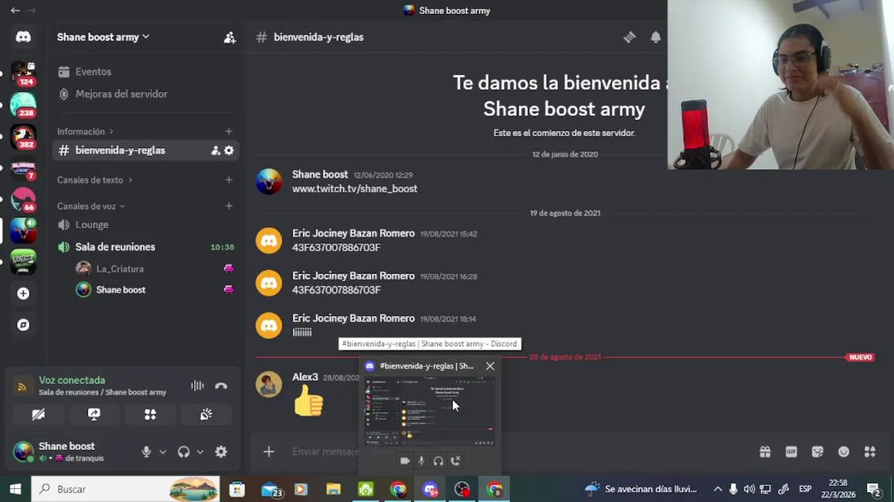Screen dimensions: 894x502
Task: Click the Enviar mensaje input field
Action: pos(325,452)
